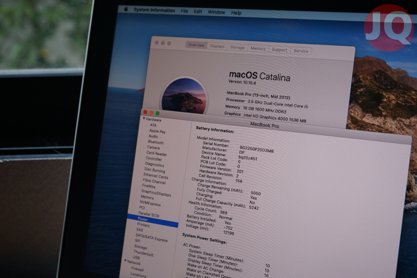Open the System Information application menu

pyautogui.click(x=154, y=10)
